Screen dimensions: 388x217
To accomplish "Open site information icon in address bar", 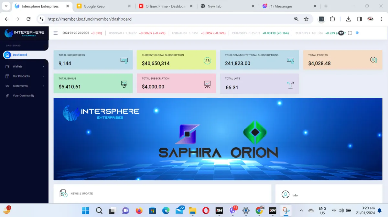I will click(41, 19).
